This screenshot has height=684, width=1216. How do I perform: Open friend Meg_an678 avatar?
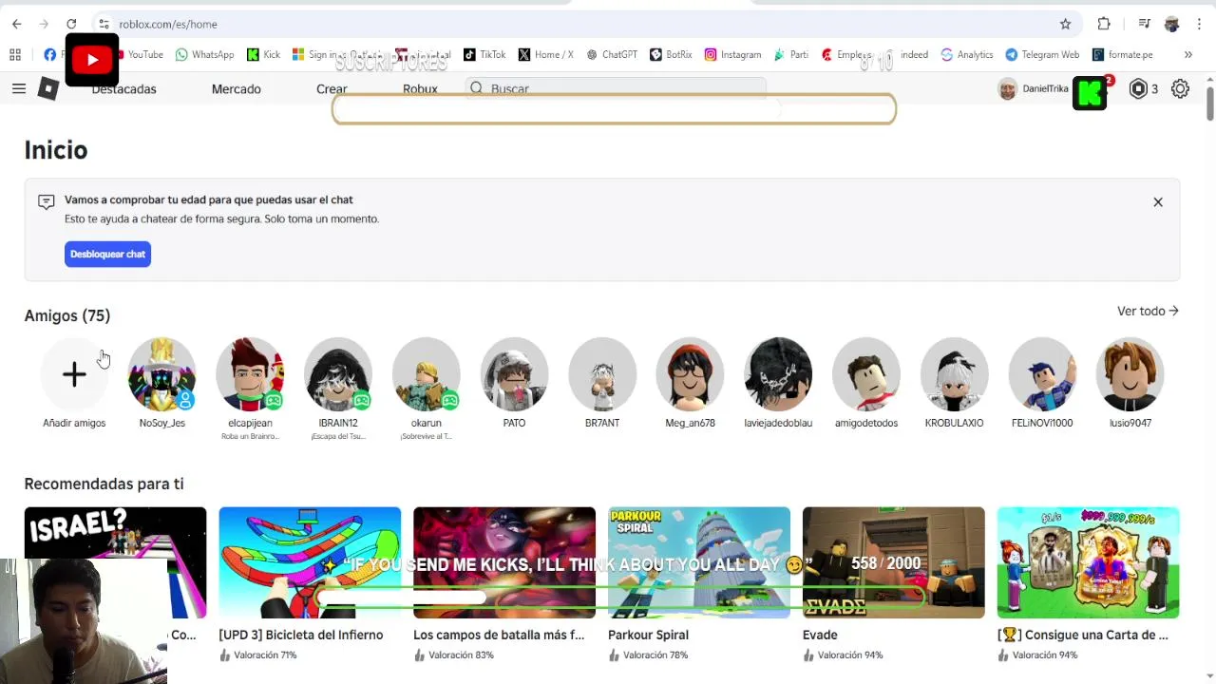click(690, 374)
